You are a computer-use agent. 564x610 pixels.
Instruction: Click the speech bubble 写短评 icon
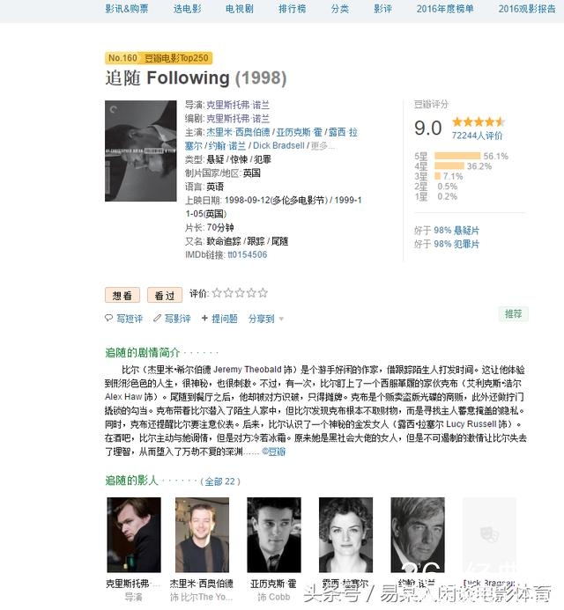click(x=108, y=319)
